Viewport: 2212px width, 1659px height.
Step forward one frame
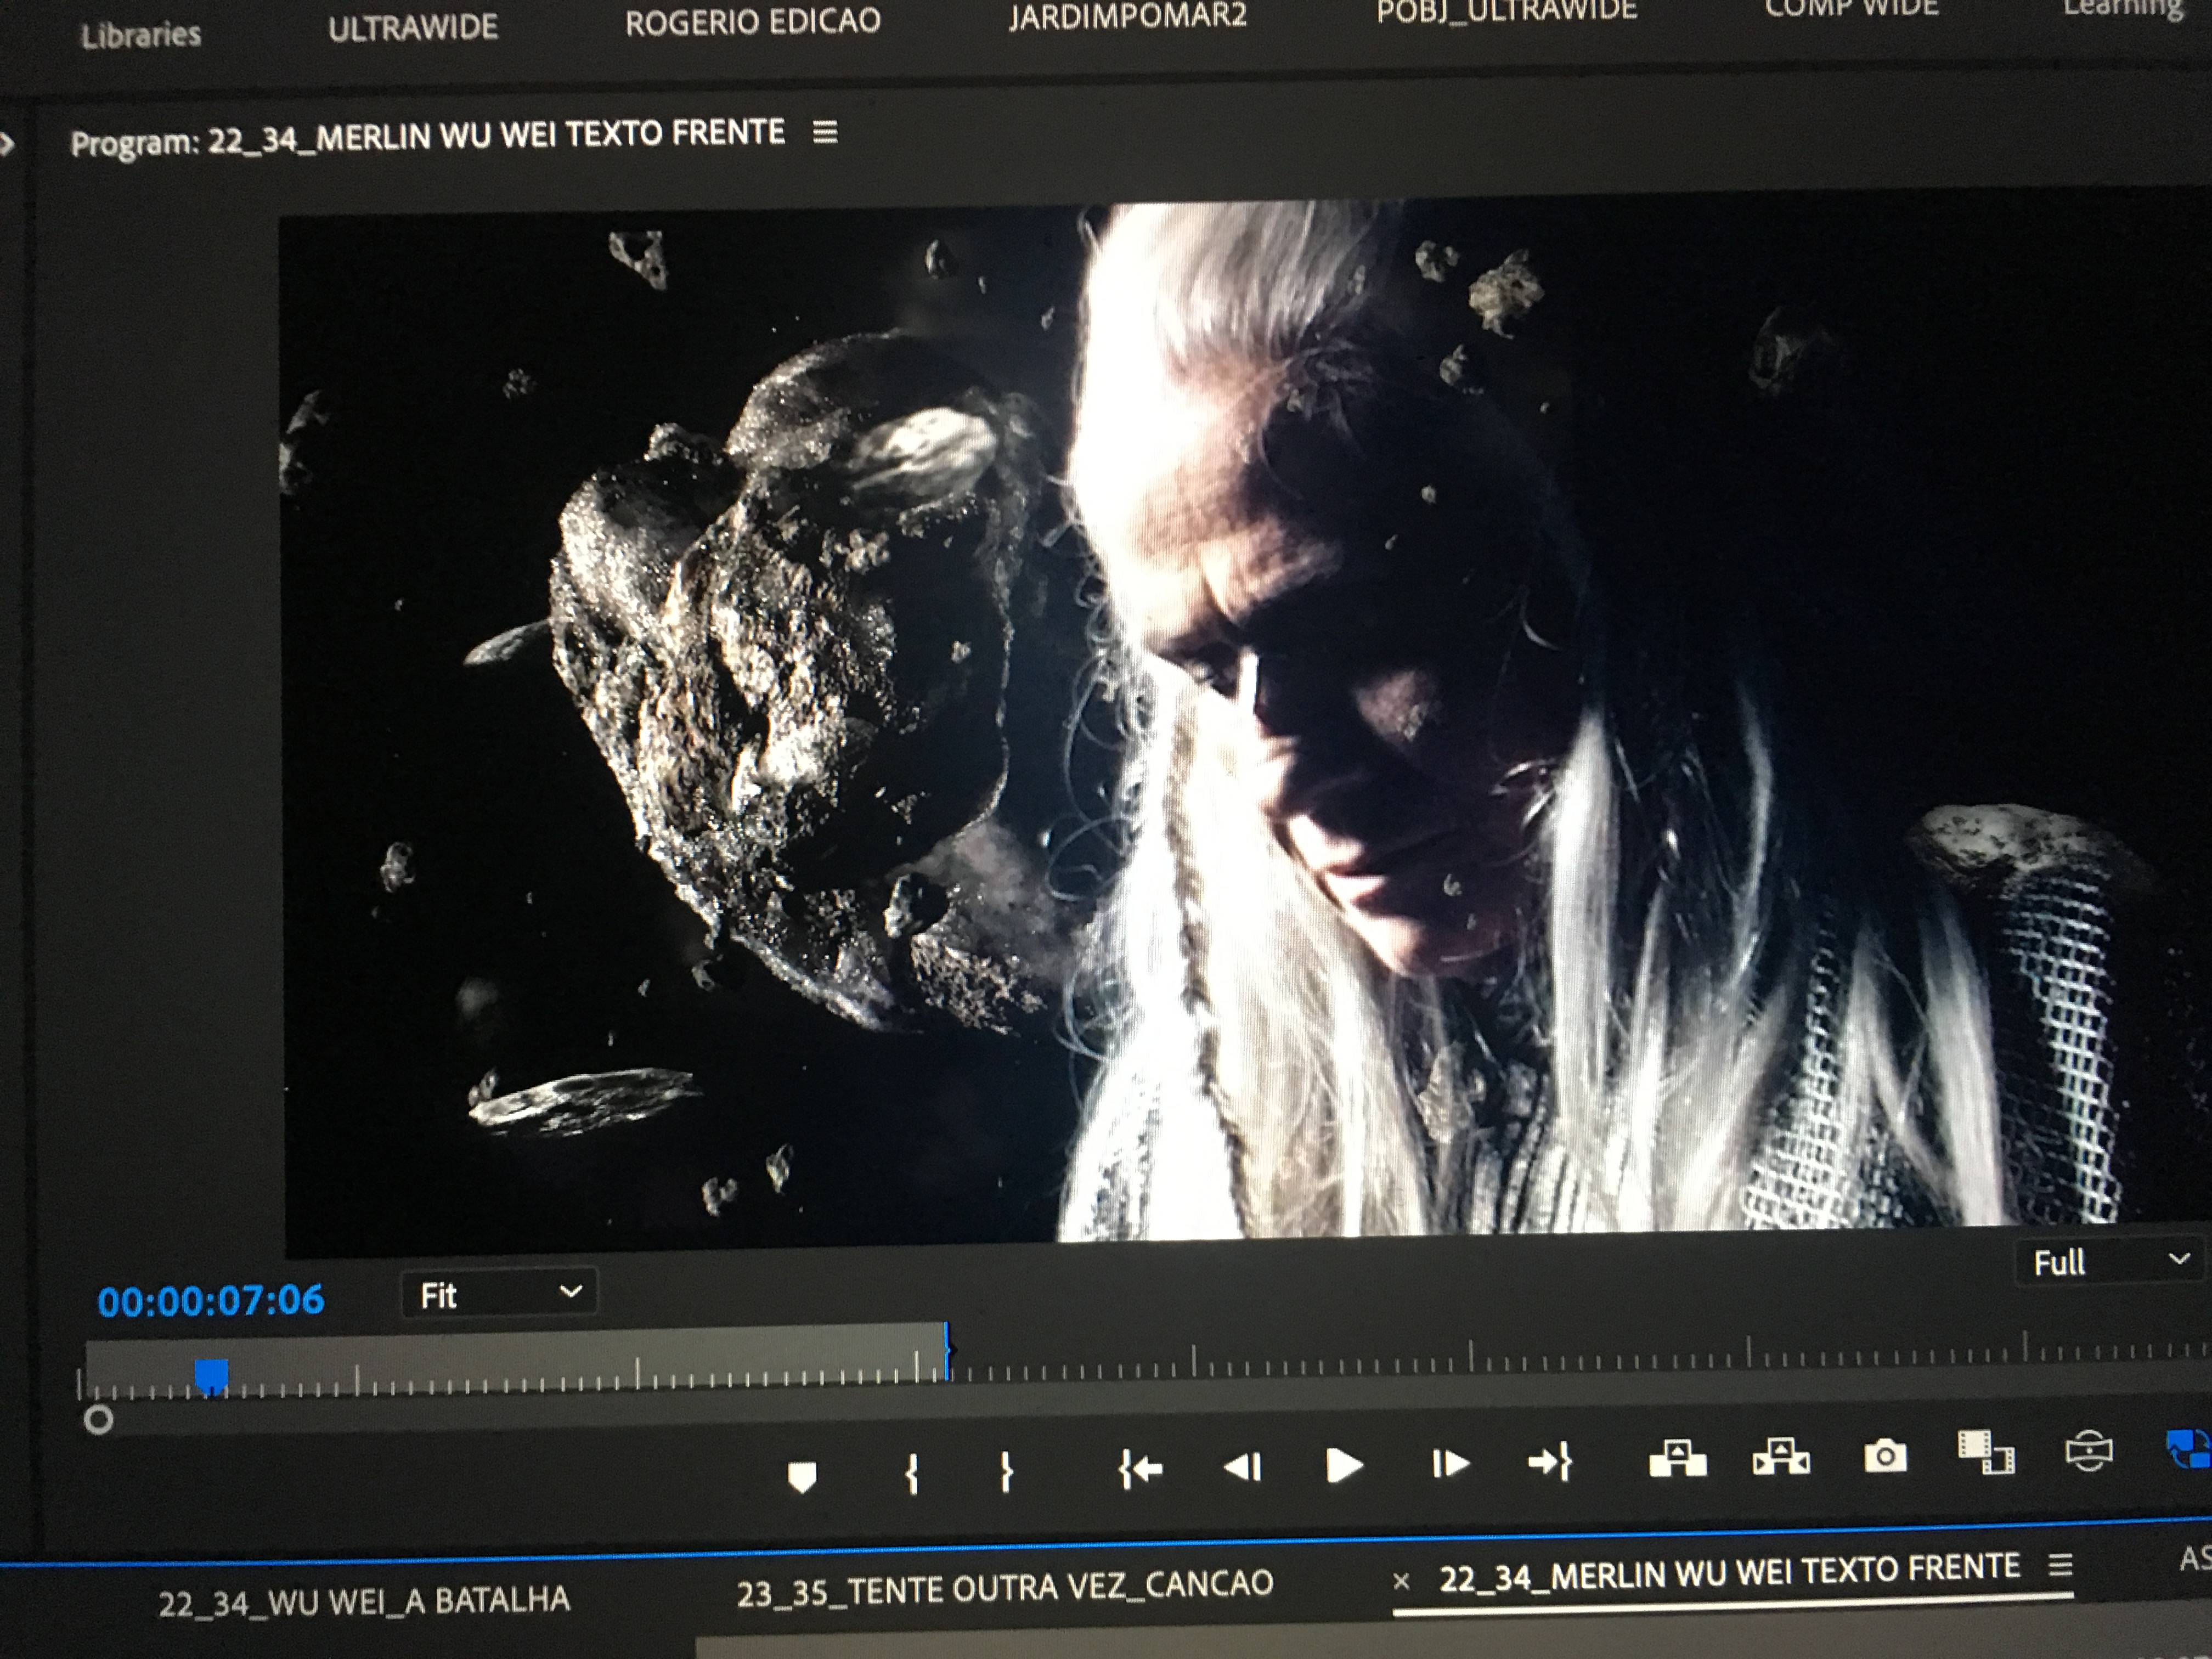[x=1450, y=1464]
